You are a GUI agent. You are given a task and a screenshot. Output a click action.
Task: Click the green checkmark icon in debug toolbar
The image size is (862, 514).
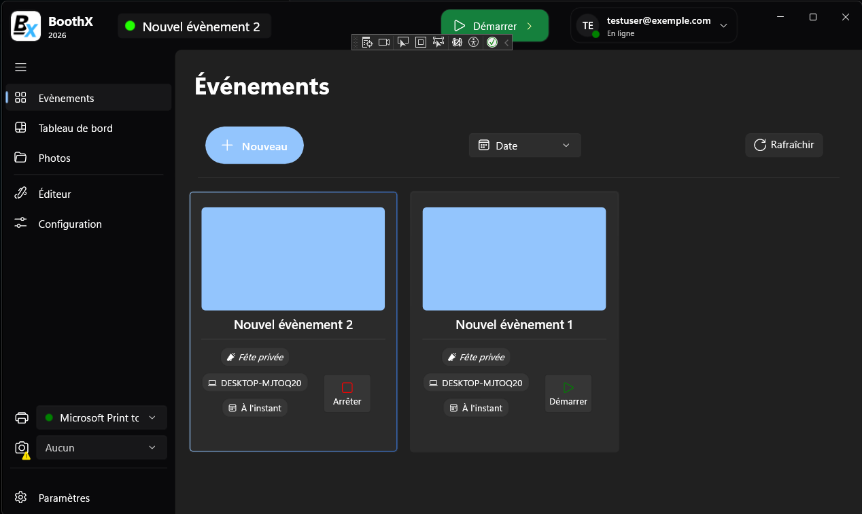click(492, 42)
